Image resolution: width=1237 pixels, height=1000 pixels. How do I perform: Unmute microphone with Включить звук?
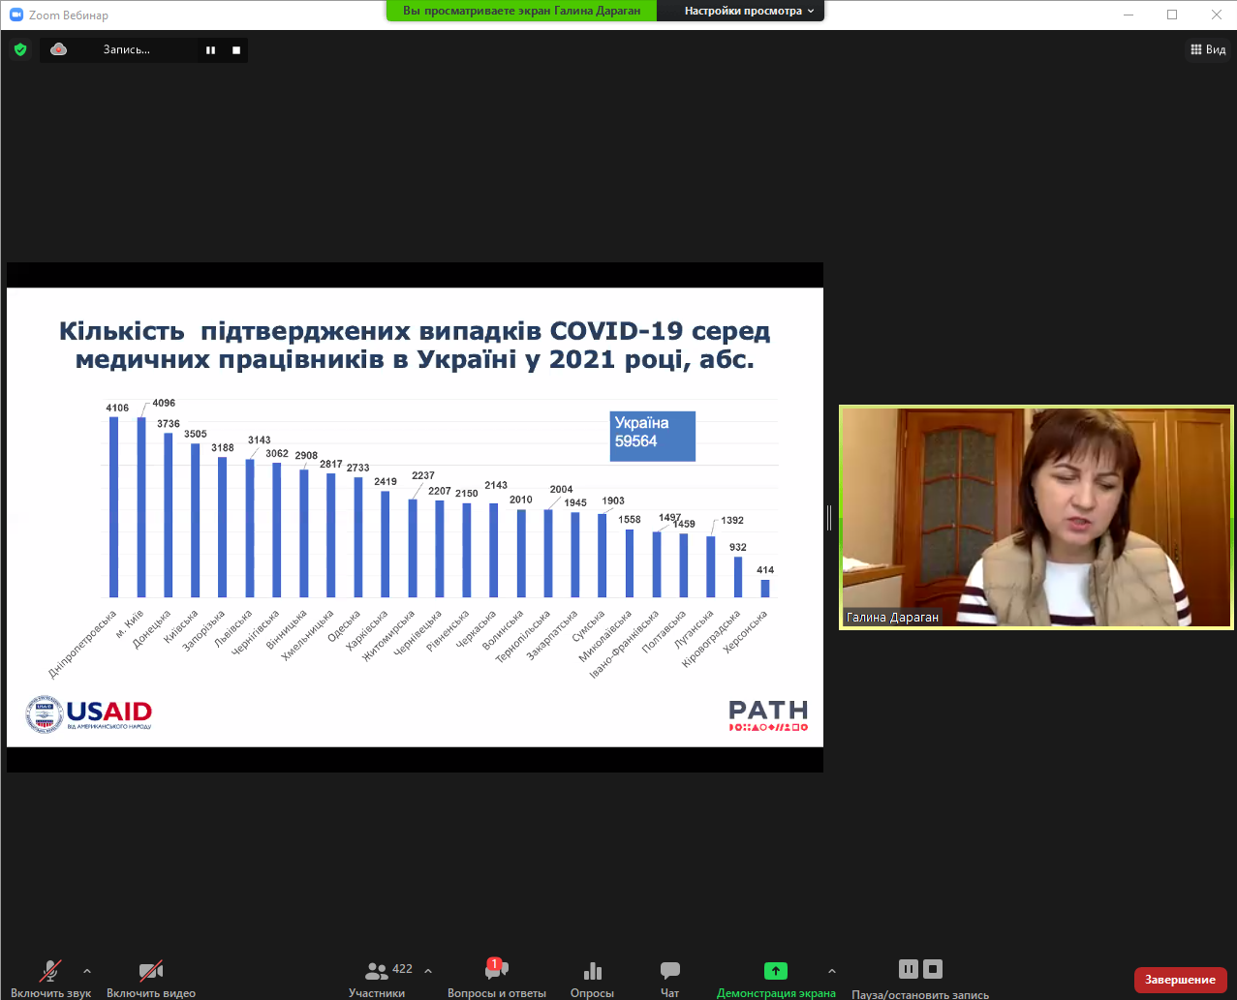49,971
